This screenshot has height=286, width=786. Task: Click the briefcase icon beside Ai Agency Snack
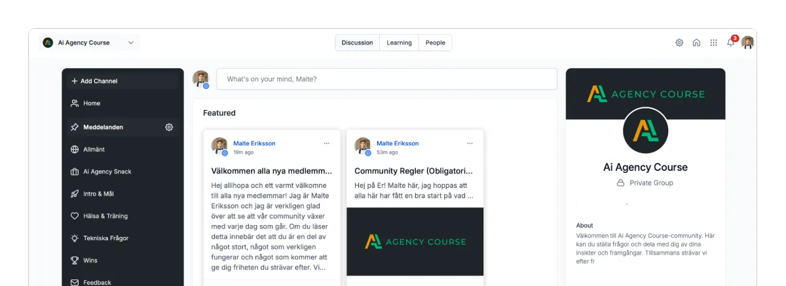tap(75, 171)
